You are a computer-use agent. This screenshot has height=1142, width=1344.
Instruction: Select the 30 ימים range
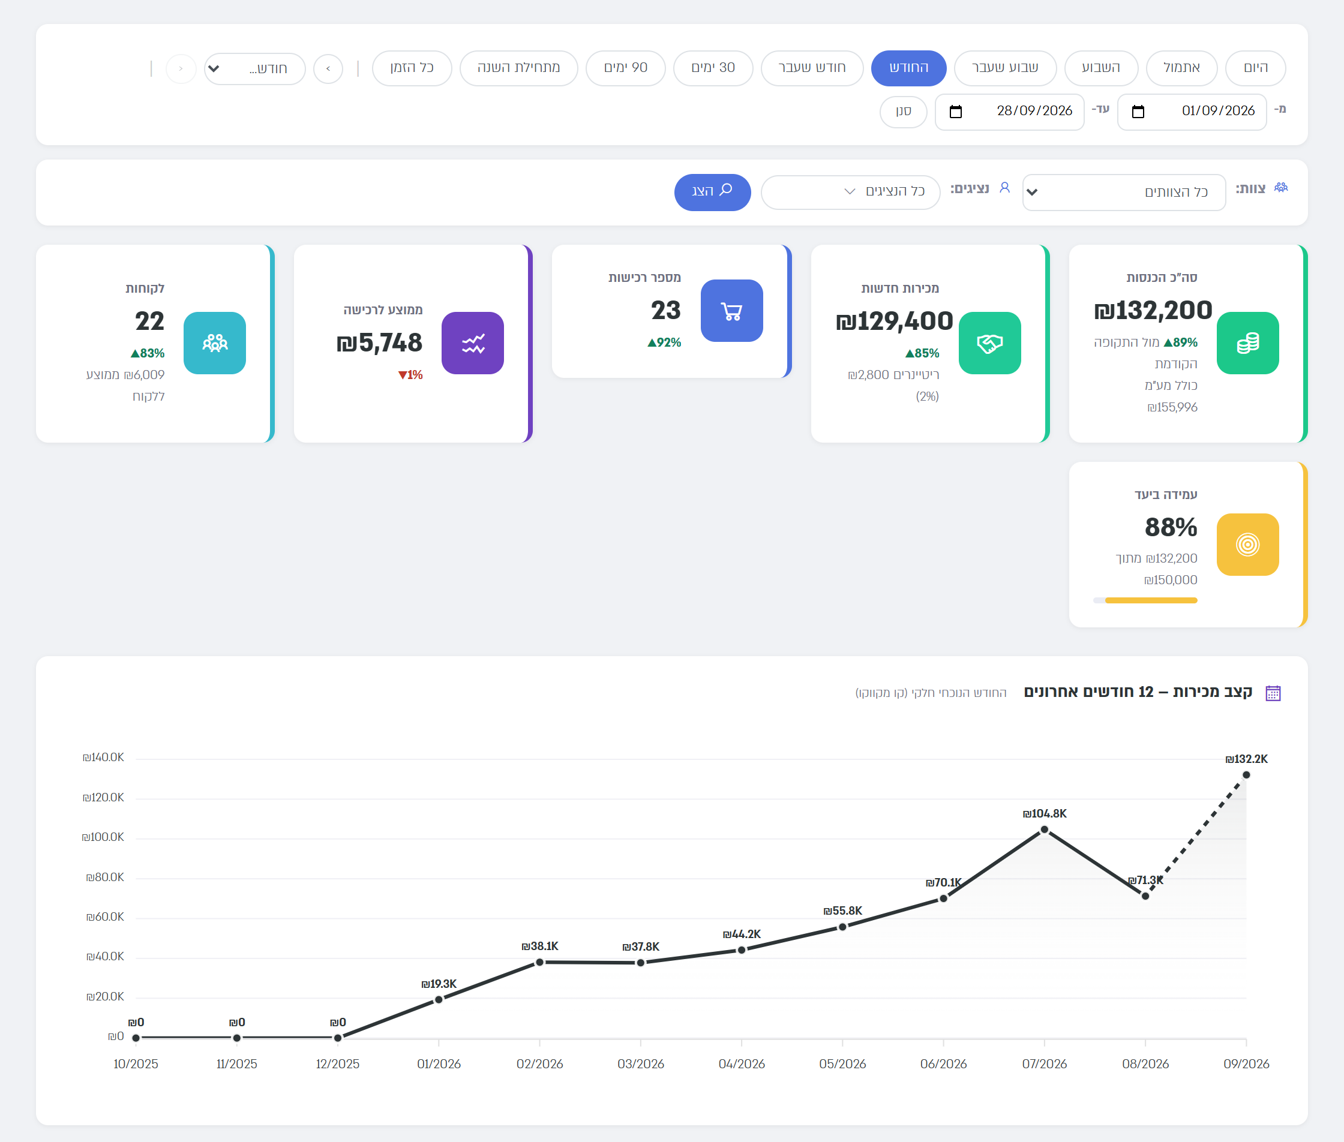click(x=713, y=68)
